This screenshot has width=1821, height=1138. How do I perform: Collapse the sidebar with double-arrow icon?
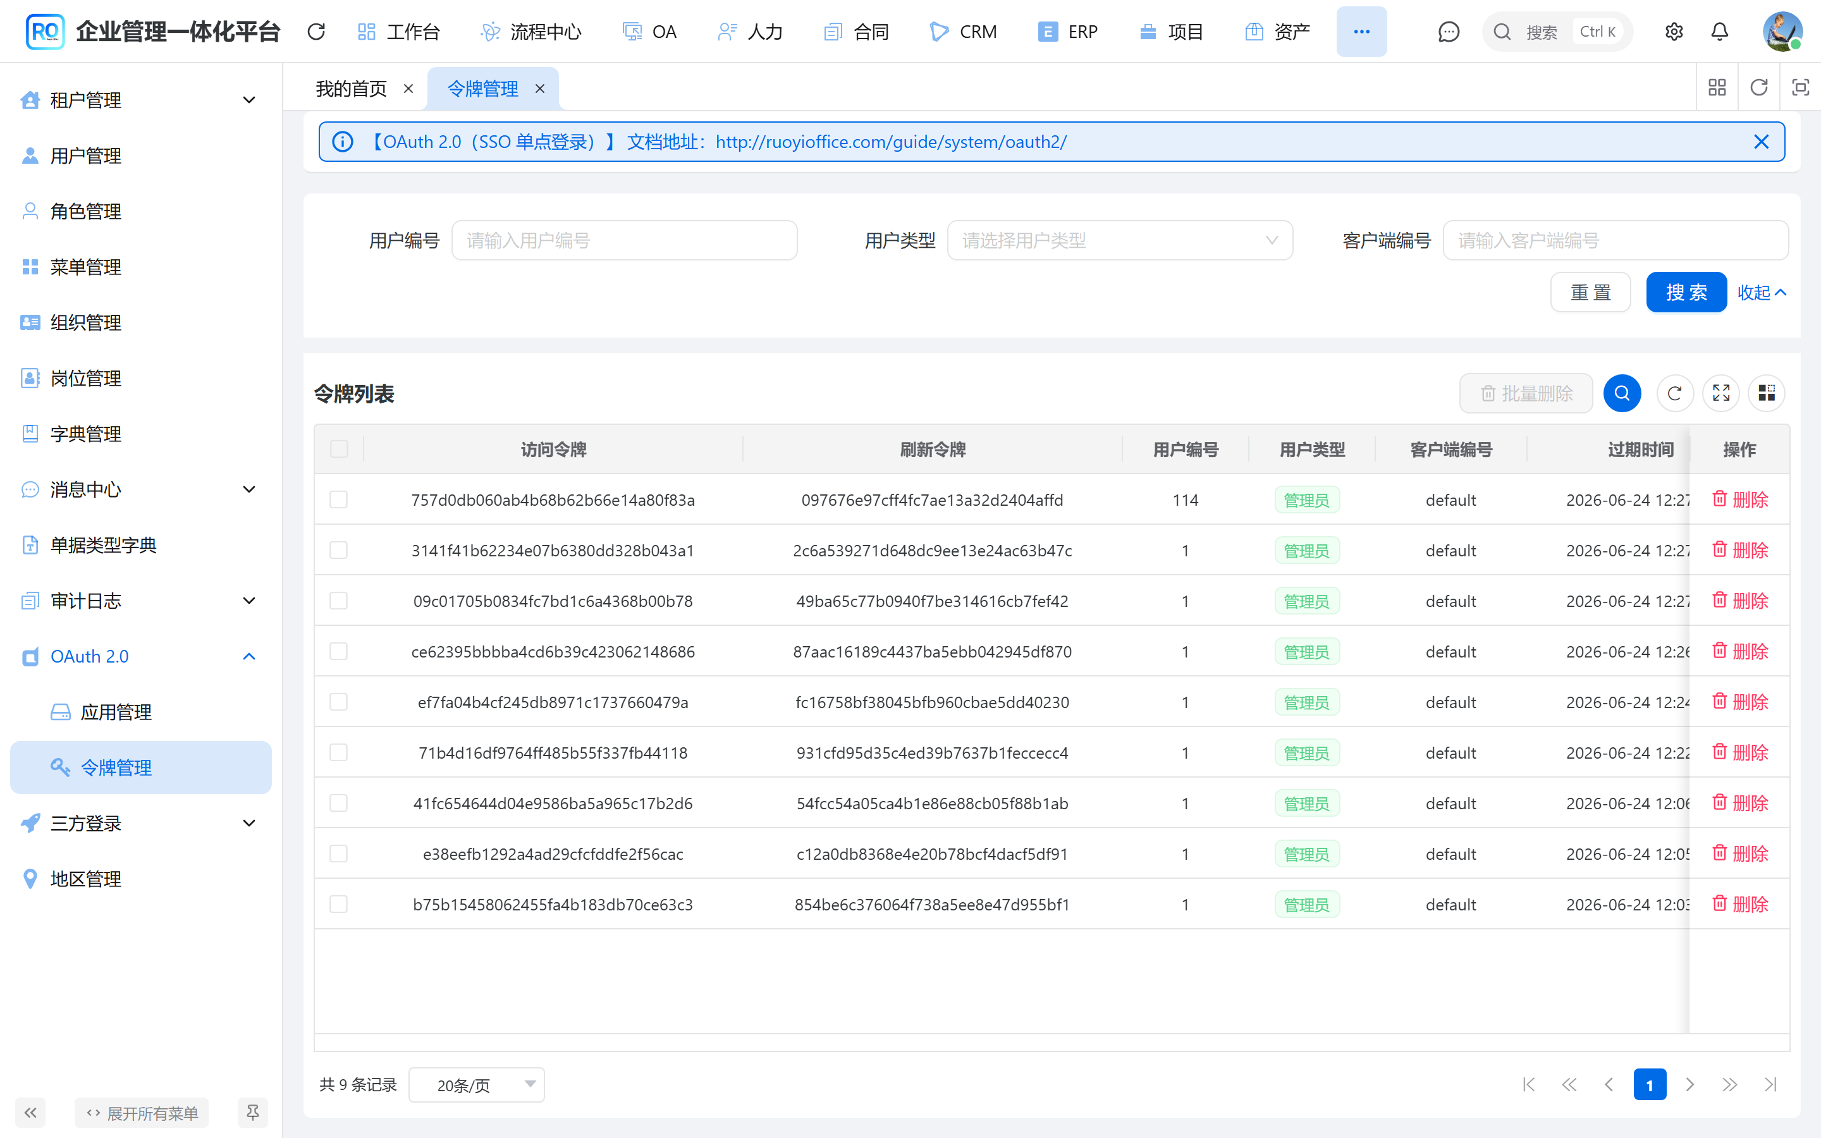coord(30,1113)
